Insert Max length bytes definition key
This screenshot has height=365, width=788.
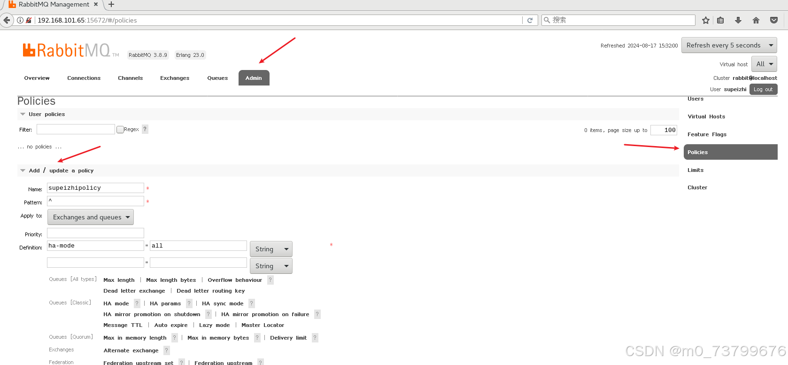point(171,280)
